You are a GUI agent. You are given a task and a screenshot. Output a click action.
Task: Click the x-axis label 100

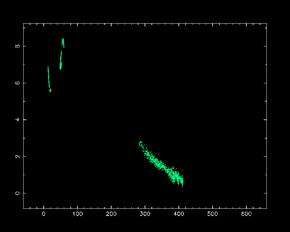tap(77, 214)
